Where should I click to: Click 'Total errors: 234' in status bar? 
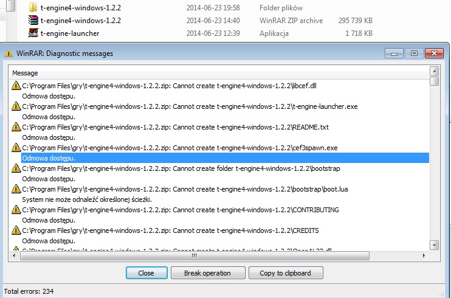[29, 291]
